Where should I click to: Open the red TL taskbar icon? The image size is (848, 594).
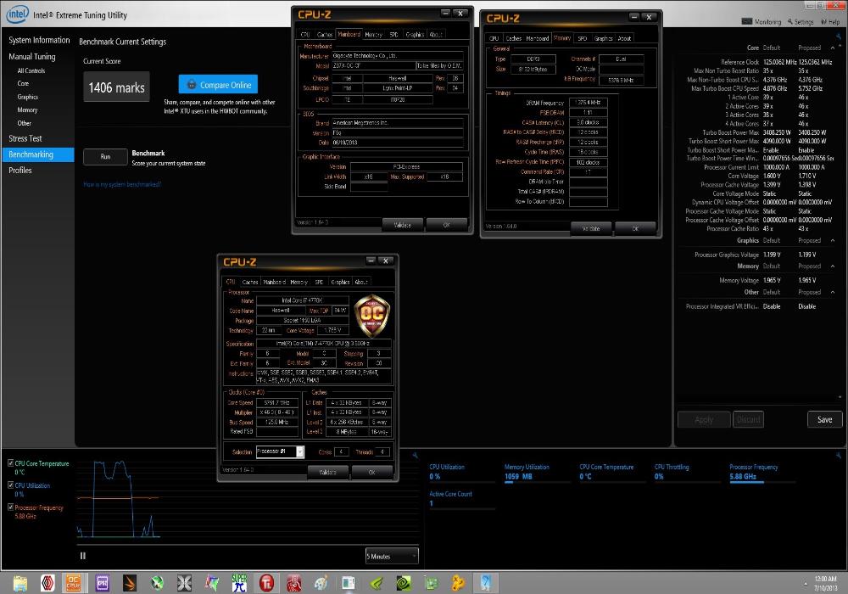[x=266, y=583]
